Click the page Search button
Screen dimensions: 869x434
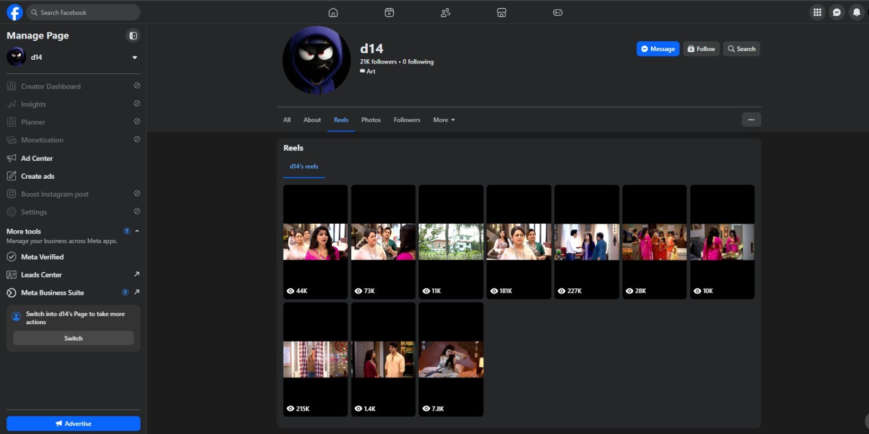point(741,49)
